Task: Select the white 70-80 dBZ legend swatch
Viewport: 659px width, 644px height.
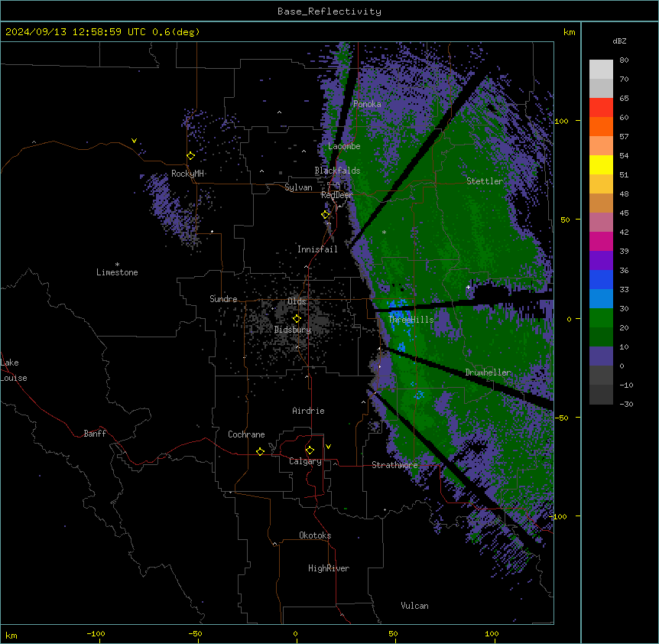Action: [601, 70]
